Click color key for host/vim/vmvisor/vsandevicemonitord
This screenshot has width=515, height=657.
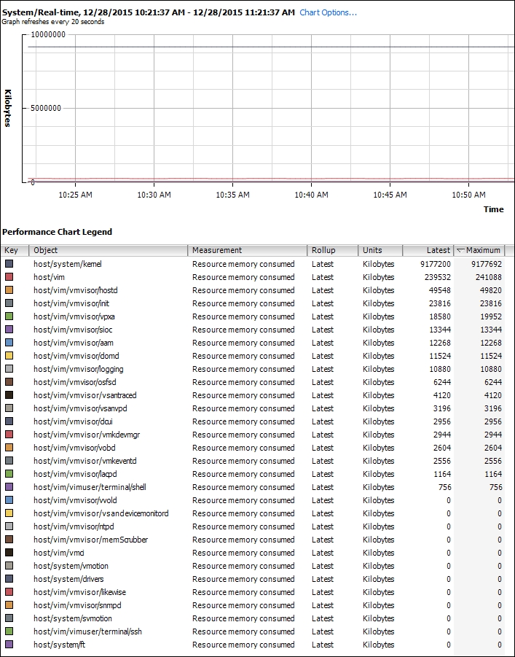coord(9,513)
